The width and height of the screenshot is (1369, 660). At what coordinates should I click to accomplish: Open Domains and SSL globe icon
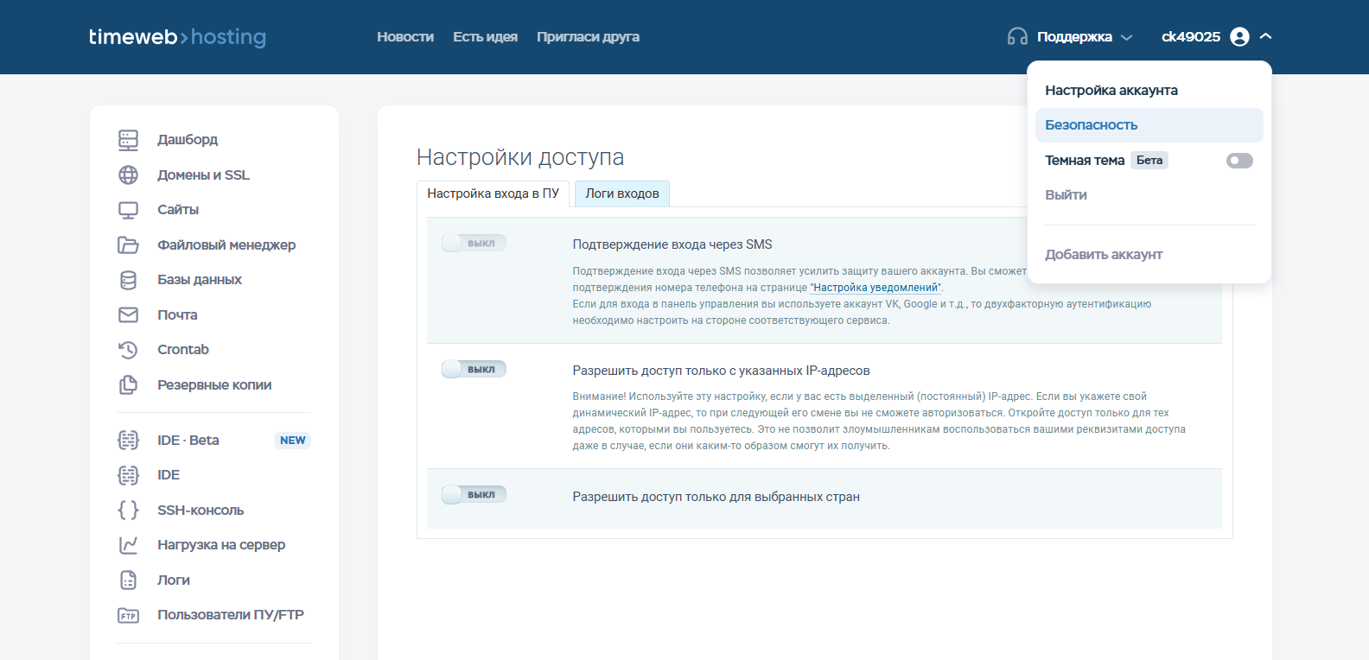pos(128,175)
